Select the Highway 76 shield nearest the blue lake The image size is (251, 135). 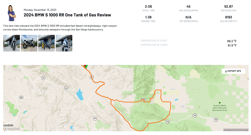tap(66, 88)
